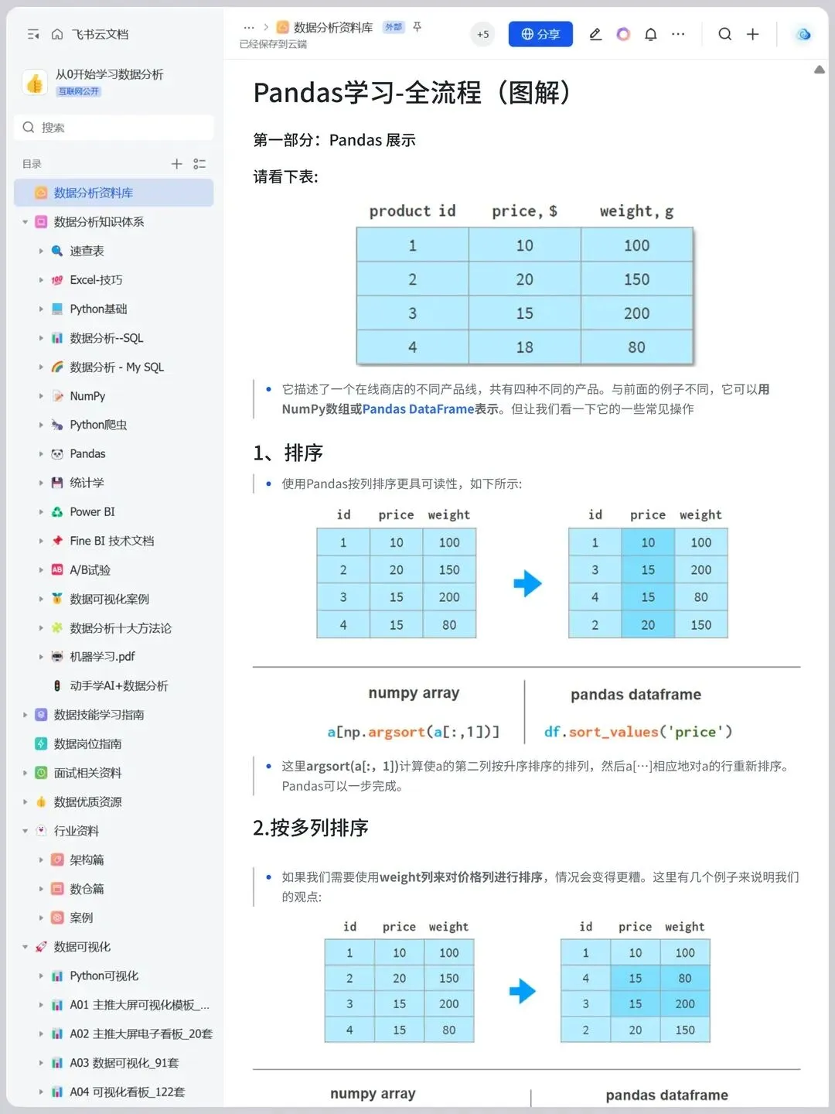Screen dimensions: 835x1114
Task: Click the bell notification icon
Action: (x=651, y=34)
